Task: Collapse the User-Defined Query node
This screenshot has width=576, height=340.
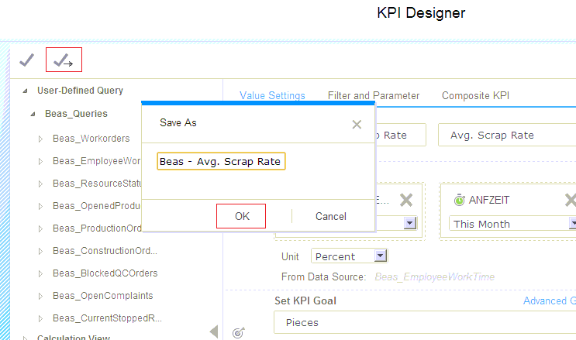Action: 27,91
